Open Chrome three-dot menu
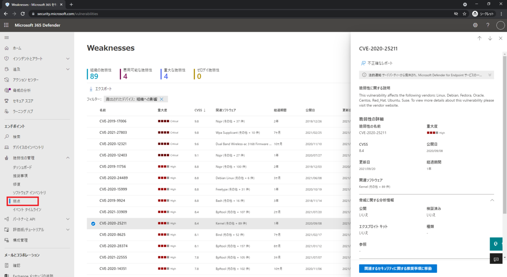The image size is (507, 277). tap(502, 14)
